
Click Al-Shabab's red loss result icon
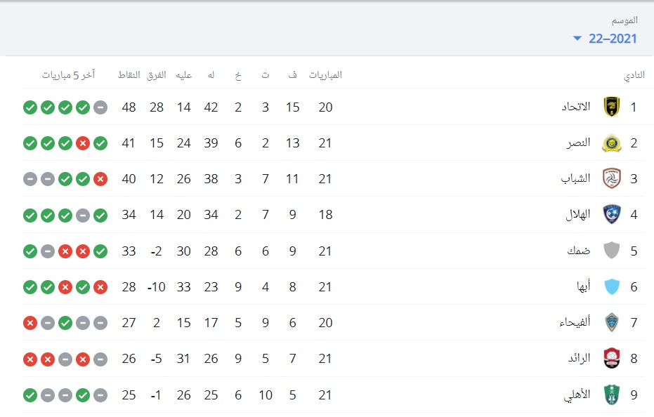pyautogui.click(x=100, y=179)
